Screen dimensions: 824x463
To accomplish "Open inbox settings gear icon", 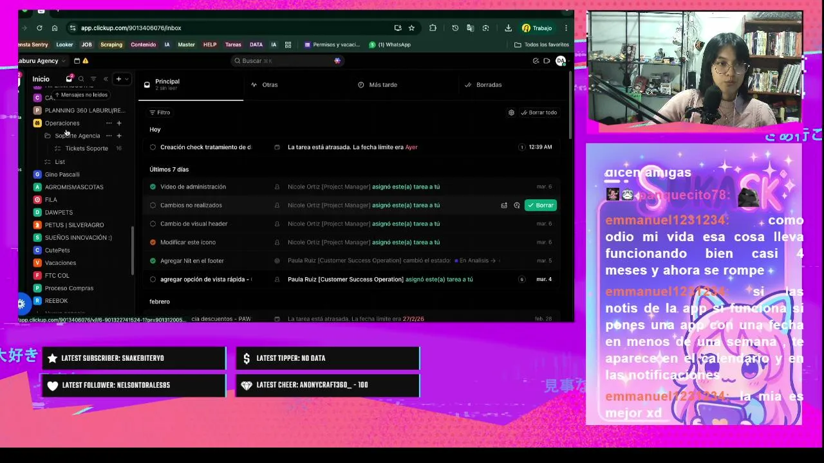I will [x=511, y=113].
